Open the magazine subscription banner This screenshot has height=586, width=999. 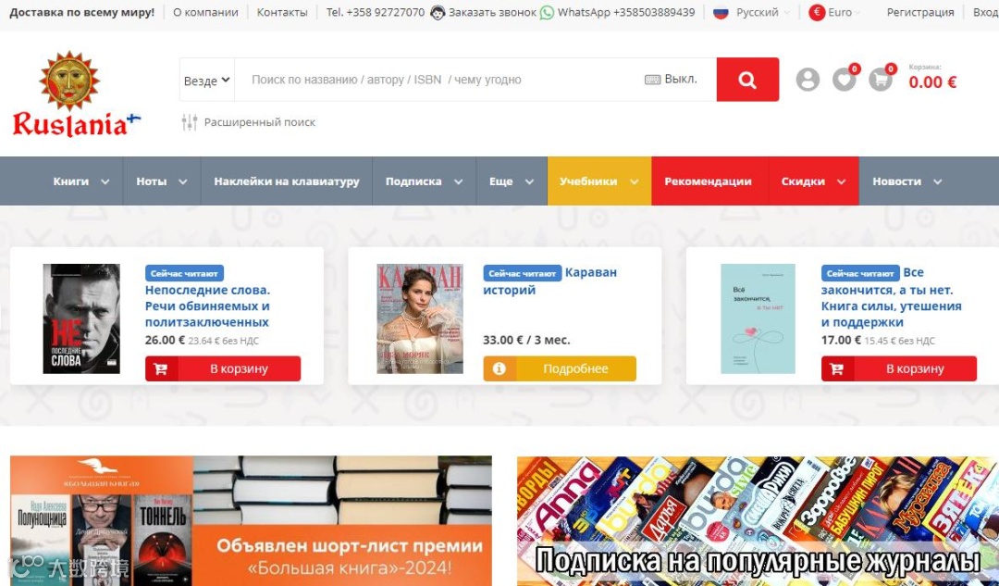pos(758,521)
